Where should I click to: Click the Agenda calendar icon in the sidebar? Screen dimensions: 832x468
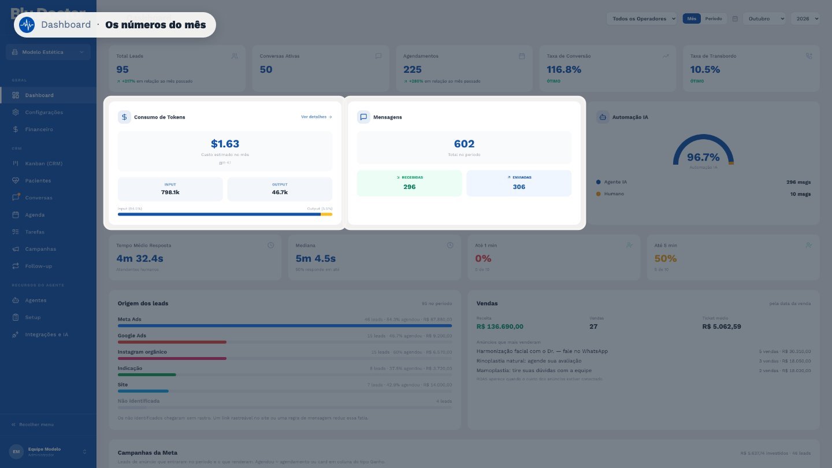coord(16,215)
